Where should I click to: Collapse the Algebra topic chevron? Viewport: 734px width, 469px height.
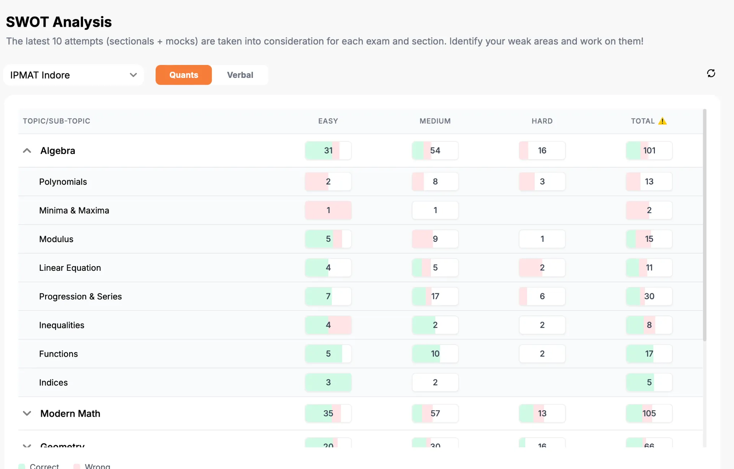(27, 150)
